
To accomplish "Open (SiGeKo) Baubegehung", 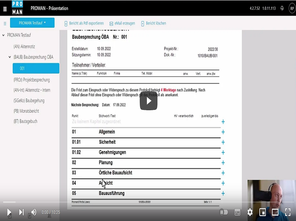I will pos(29,101).
